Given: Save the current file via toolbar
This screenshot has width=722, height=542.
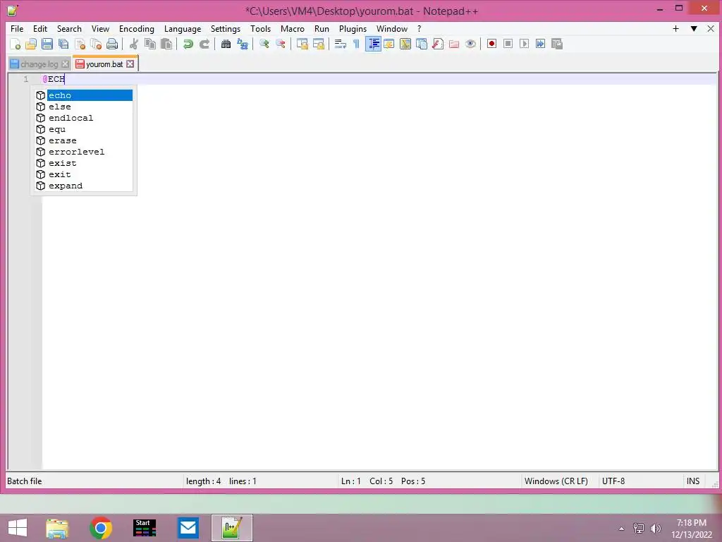Looking at the screenshot, I should tap(47, 44).
